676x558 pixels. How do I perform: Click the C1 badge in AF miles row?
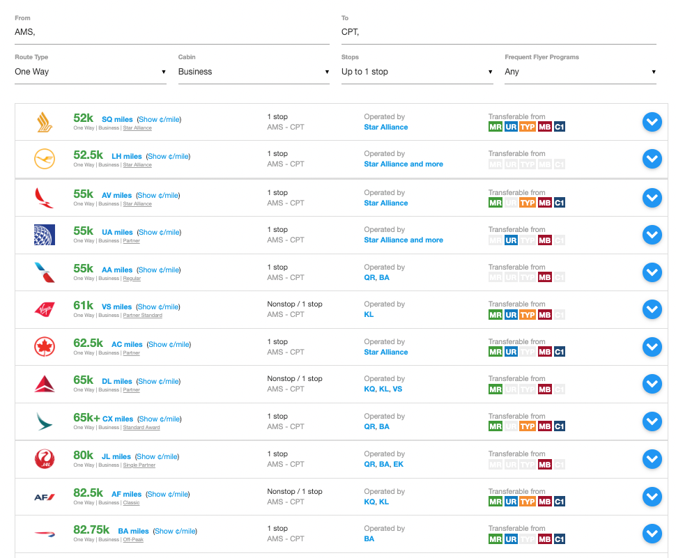point(559,502)
